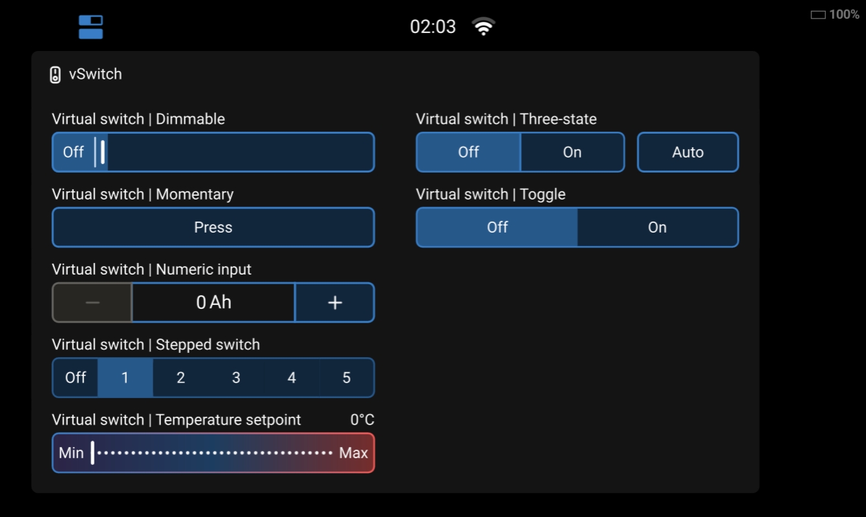Click the vSwitch device icon
866x517 pixels.
click(x=56, y=74)
